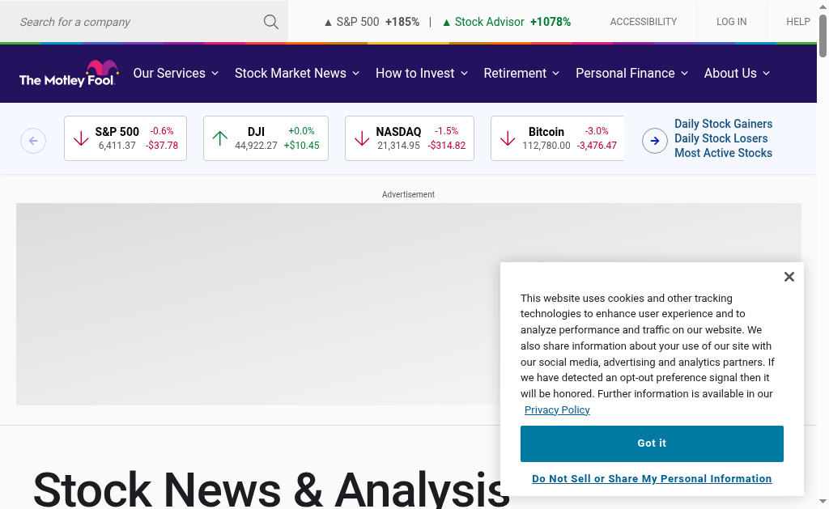Click the DJI value 44,922.27
The width and height of the screenshot is (829, 509).
256,146
